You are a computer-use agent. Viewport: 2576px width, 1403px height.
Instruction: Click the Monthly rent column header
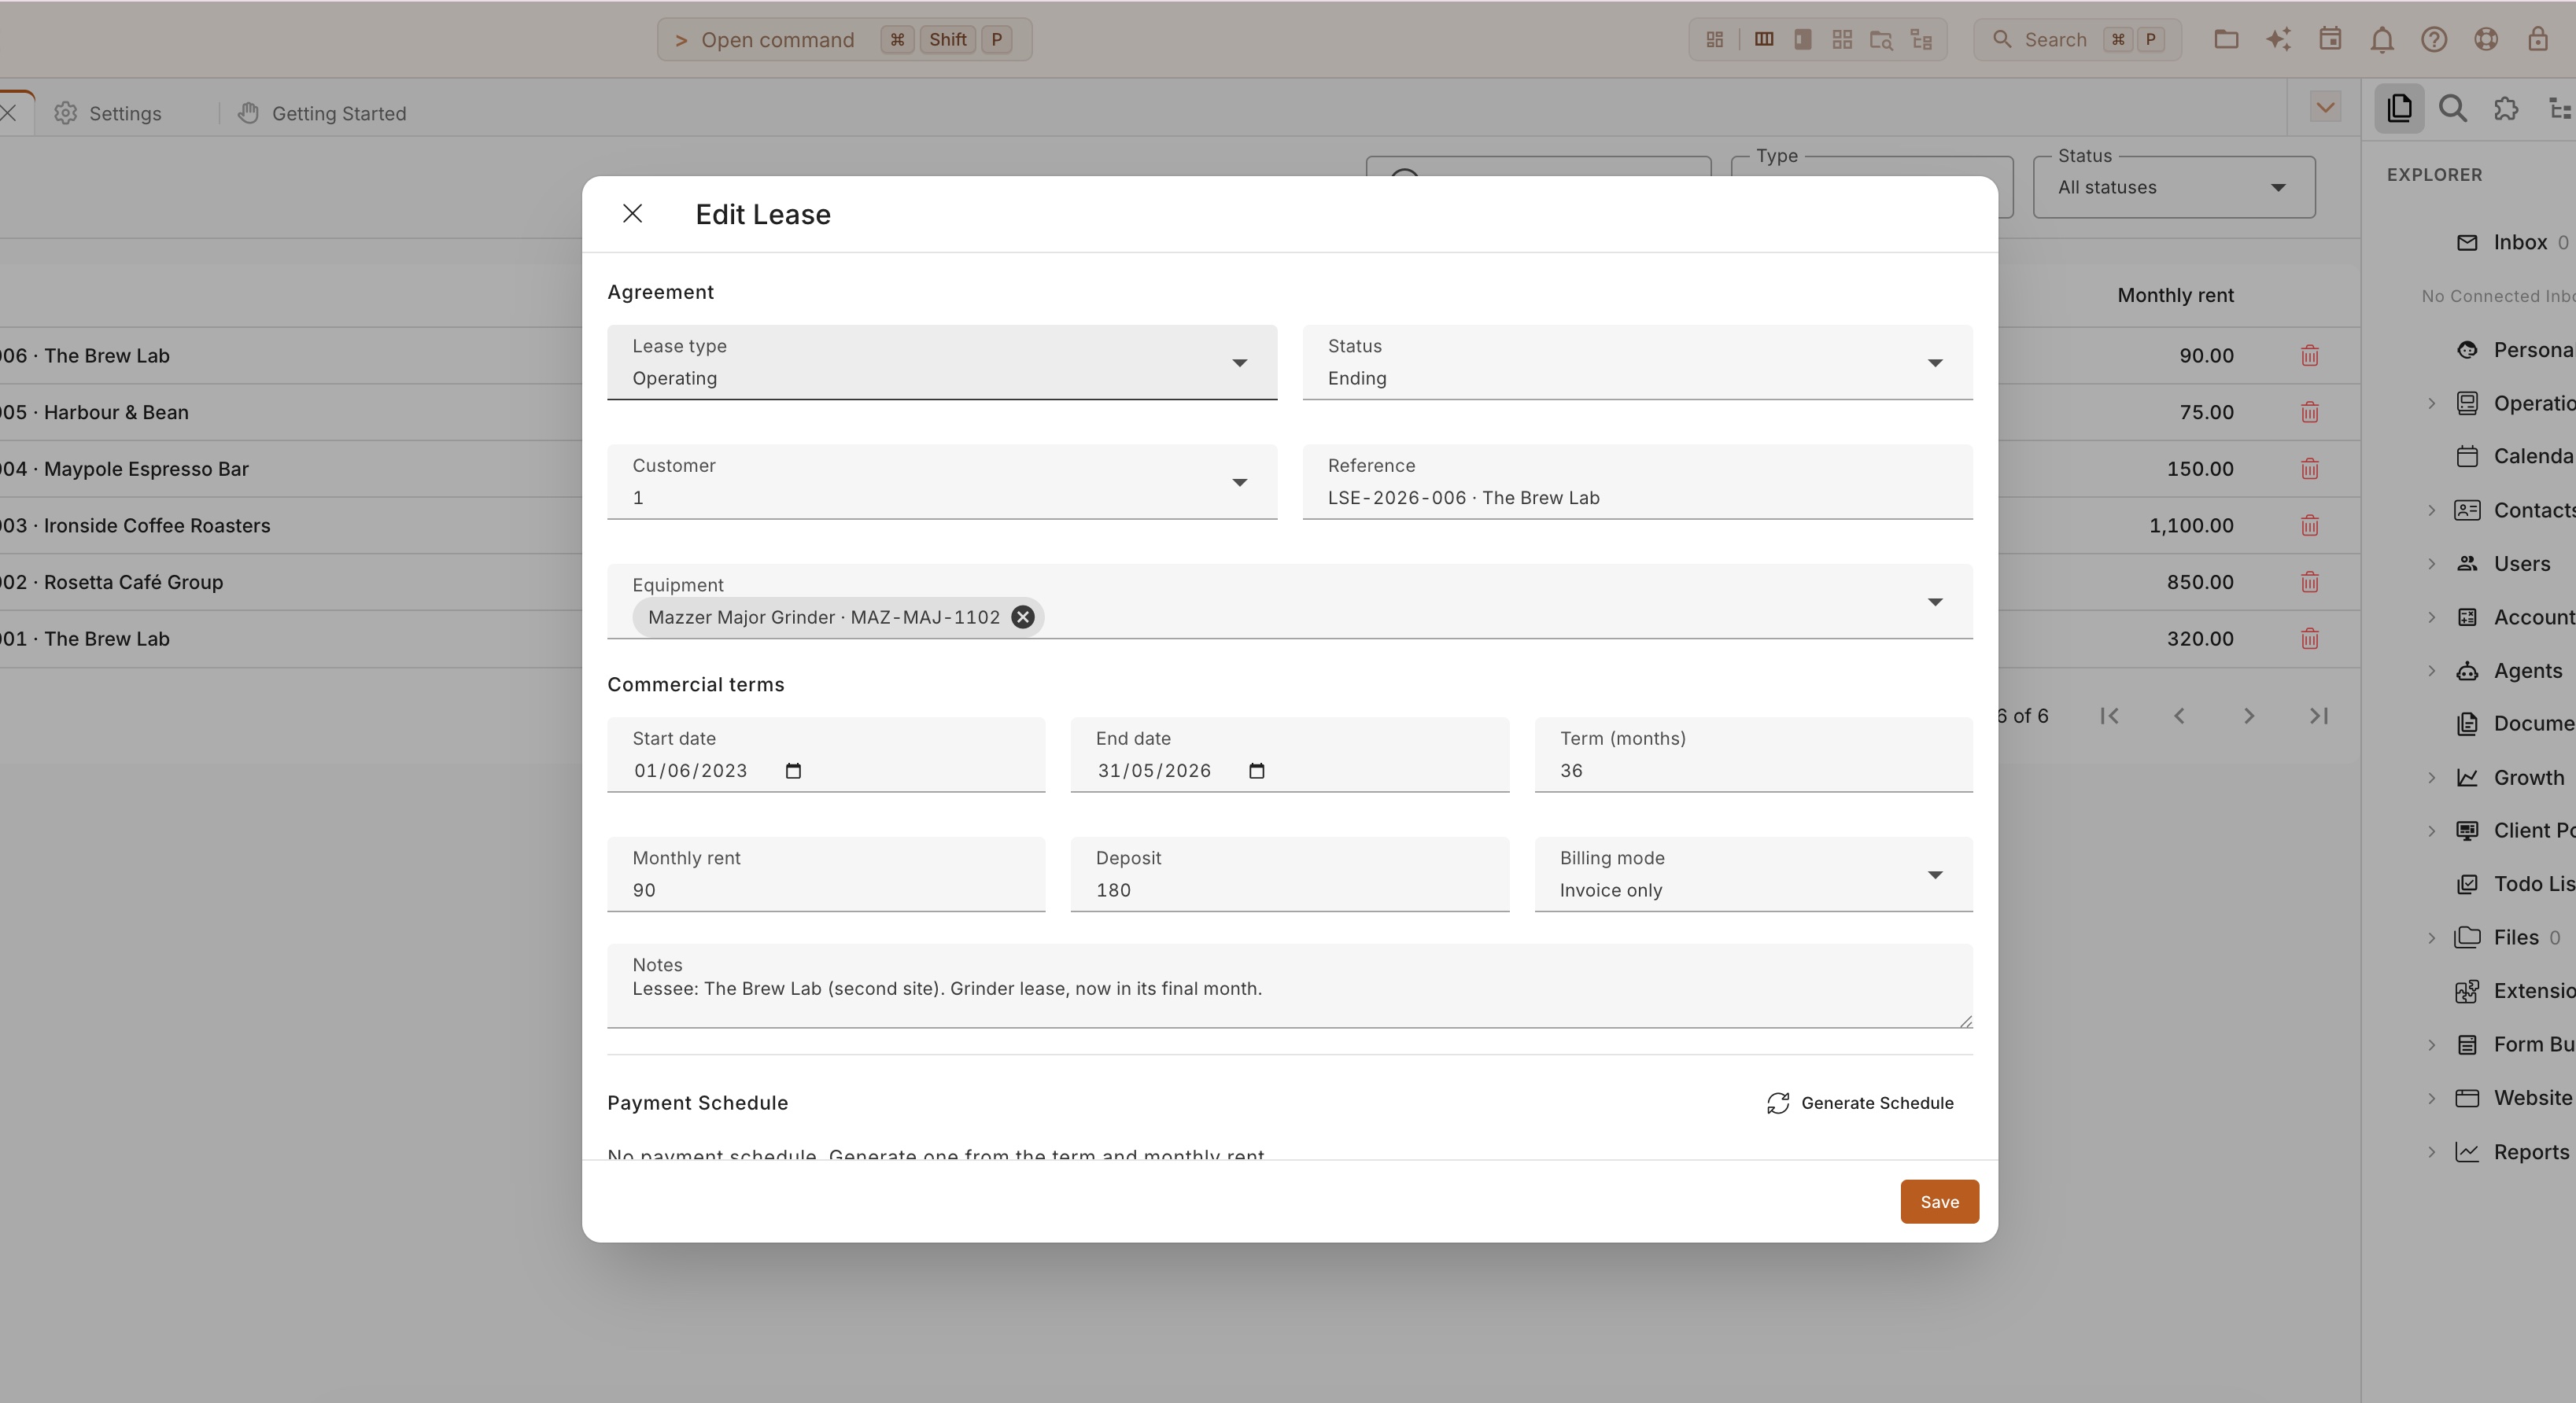coord(2175,296)
